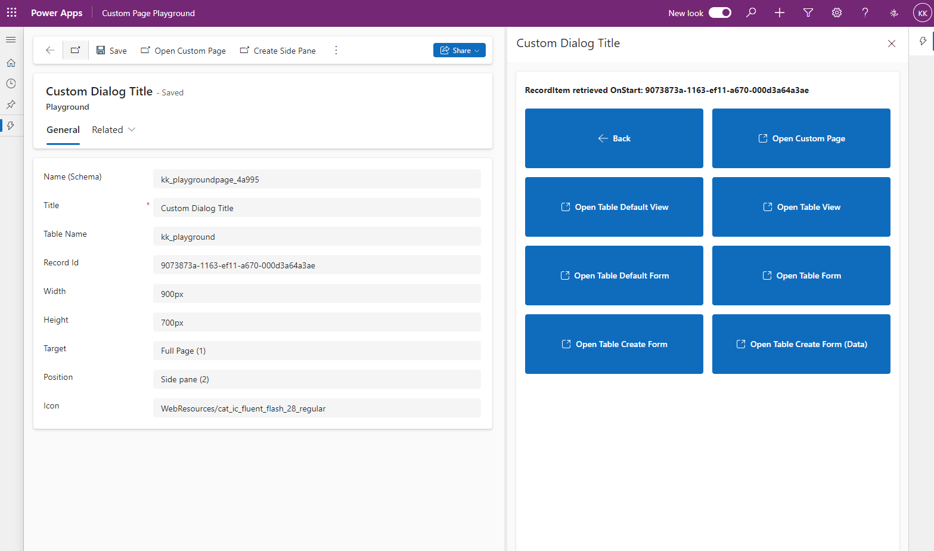Click the help question mark icon
Image resolution: width=934 pixels, height=551 pixels.
865,13
